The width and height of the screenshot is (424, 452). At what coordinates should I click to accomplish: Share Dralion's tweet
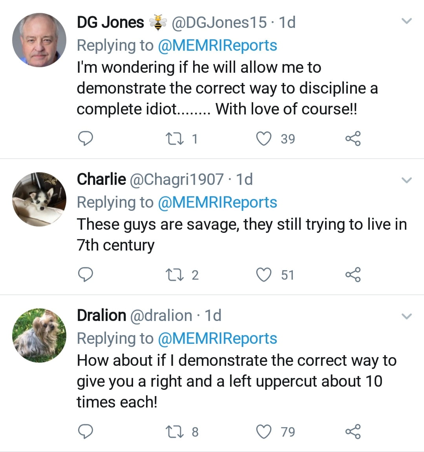pyautogui.click(x=353, y=432)
